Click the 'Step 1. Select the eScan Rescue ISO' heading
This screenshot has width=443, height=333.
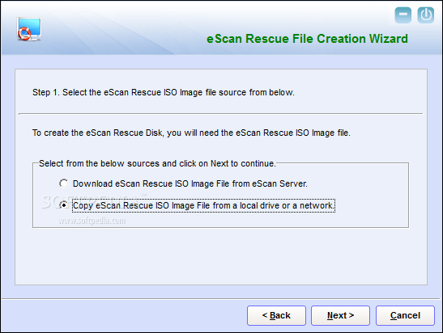164,92
